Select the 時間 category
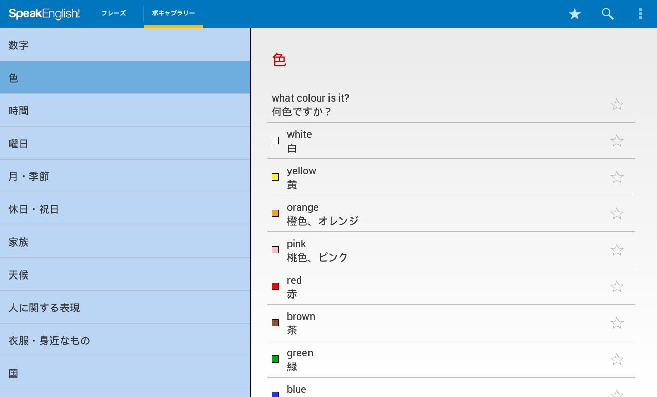 click(125, 110)
